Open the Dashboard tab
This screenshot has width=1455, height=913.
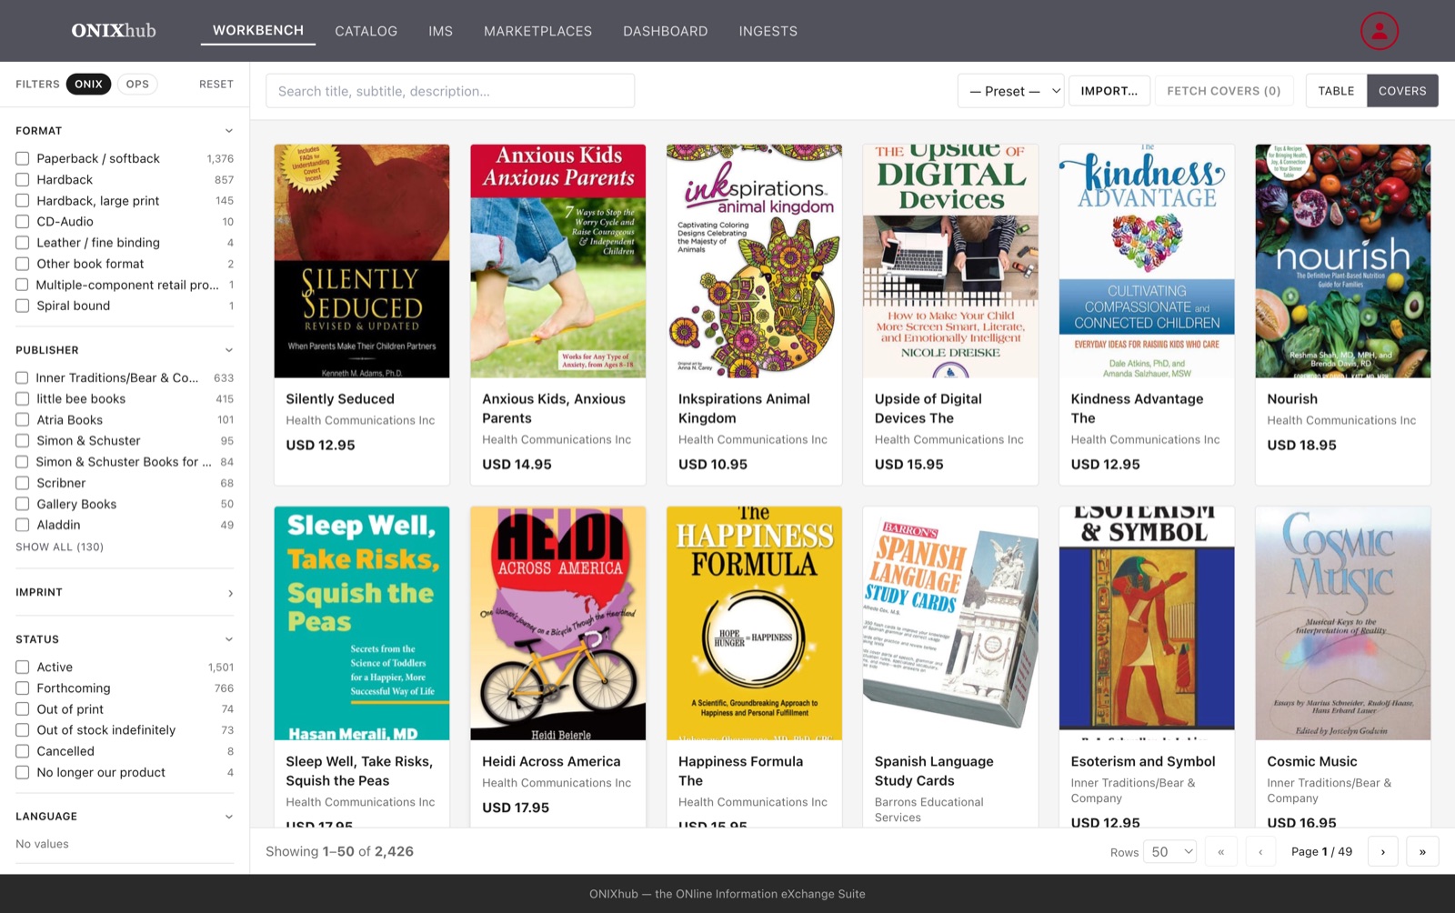[665, 31]
